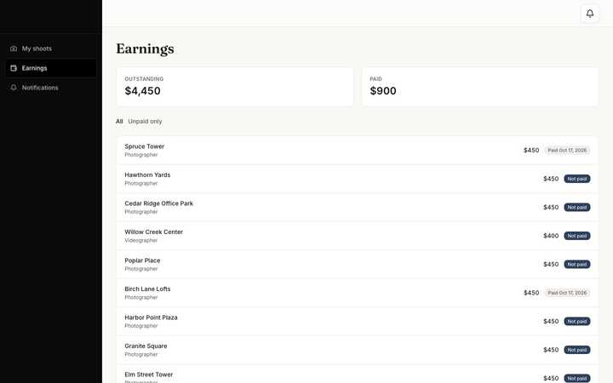Click Photographer label under Harbor Point Plaza
This screenshot has height=383, width=613.
(141, 326)
